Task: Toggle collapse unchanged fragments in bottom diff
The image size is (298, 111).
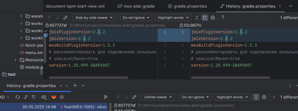Action: pos(256,97)
